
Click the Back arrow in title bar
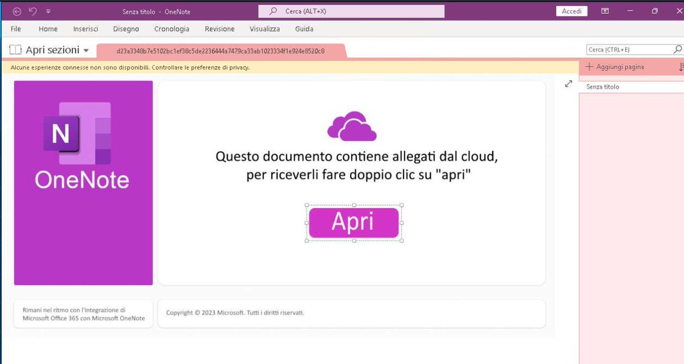17,11
